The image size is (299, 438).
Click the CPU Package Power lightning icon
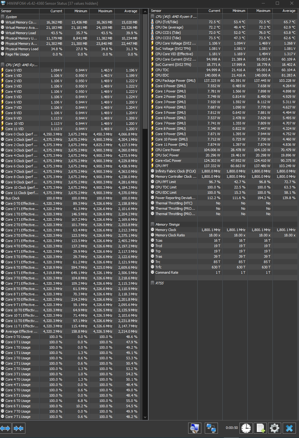152,81
